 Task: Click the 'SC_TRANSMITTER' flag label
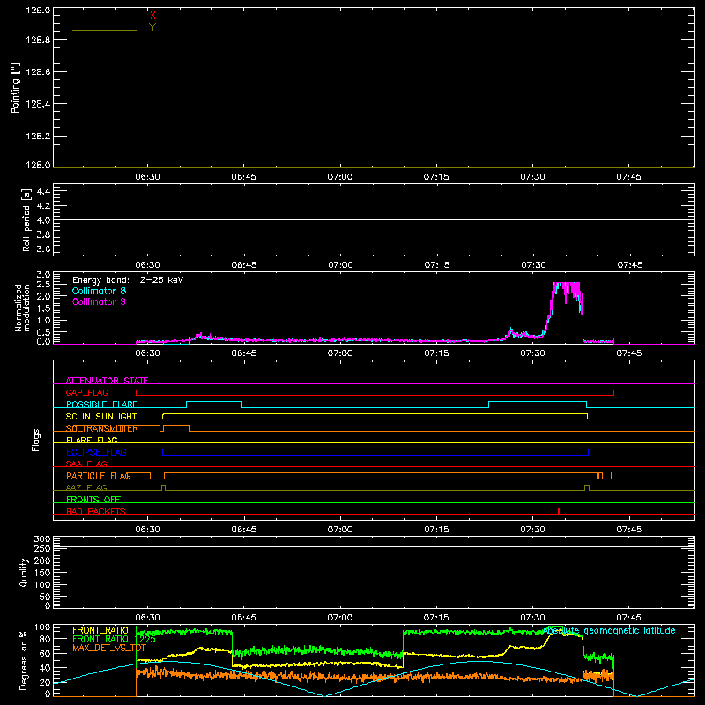pyautogui.click(x=102, y=428)
